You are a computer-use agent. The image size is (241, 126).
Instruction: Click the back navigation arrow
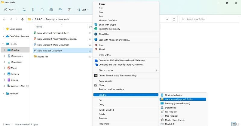pos(4,19)
